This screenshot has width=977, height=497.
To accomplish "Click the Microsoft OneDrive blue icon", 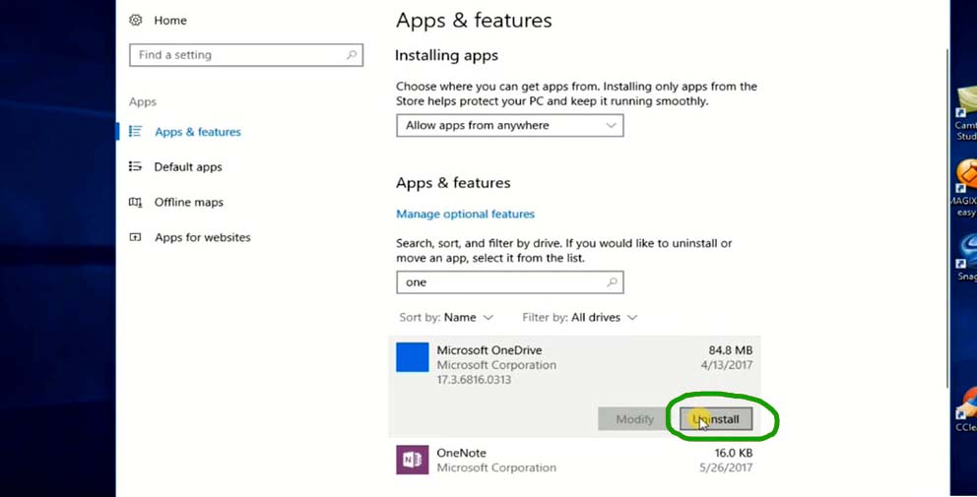I will coord(413,357).
